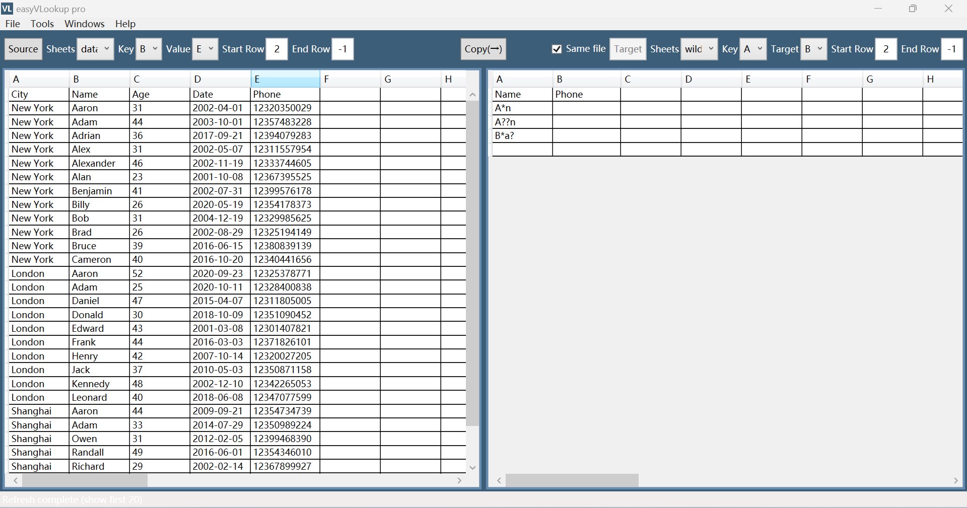Select column E header in source table

[285, 79]
